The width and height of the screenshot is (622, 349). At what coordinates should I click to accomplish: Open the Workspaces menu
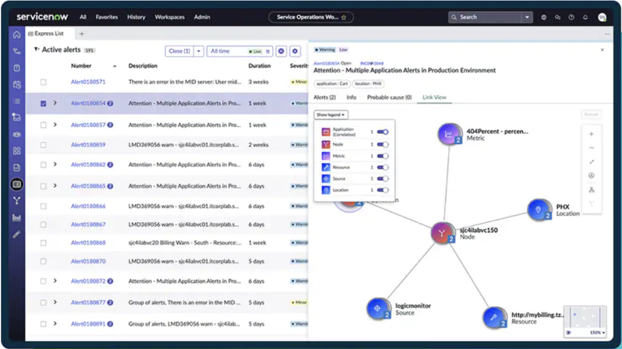pos(169,17)
